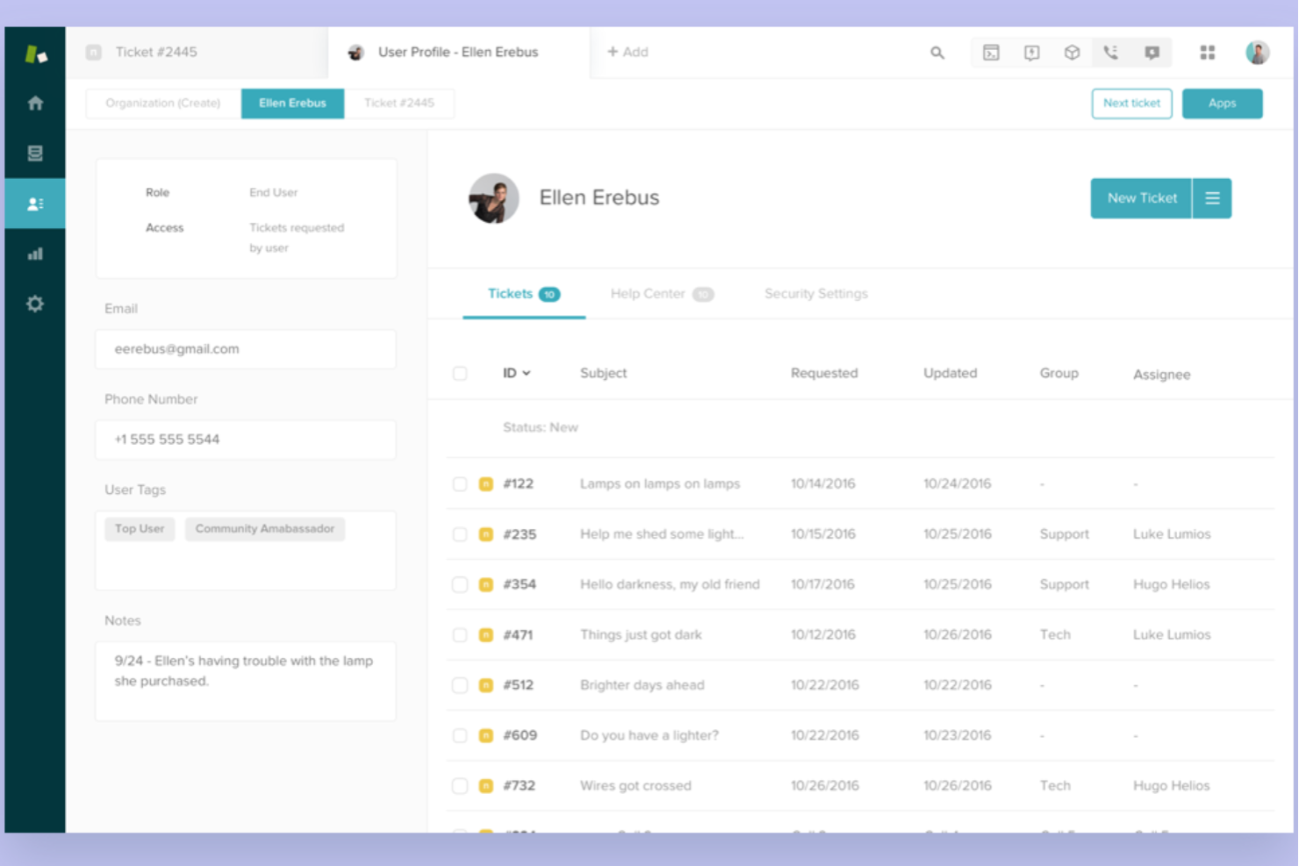1299x866 pixels.
Task: Open the Admin settings gear
Action: coord(35,303)
